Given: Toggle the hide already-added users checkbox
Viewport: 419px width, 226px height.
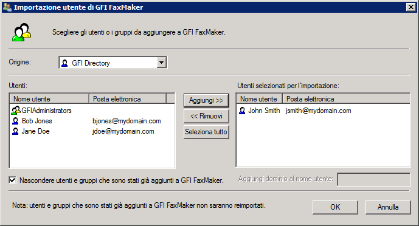Looking at the screenshot, I should (12, 180).
